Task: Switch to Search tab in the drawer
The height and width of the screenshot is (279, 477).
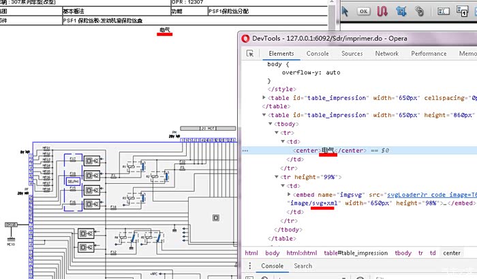Action: coord(303,266)
